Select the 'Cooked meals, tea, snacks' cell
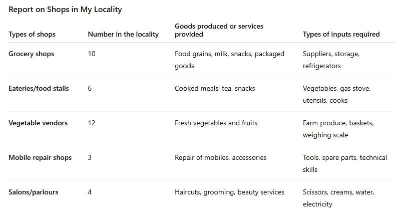The width and height of the screenshot is (409, 220). coord(215,88)
